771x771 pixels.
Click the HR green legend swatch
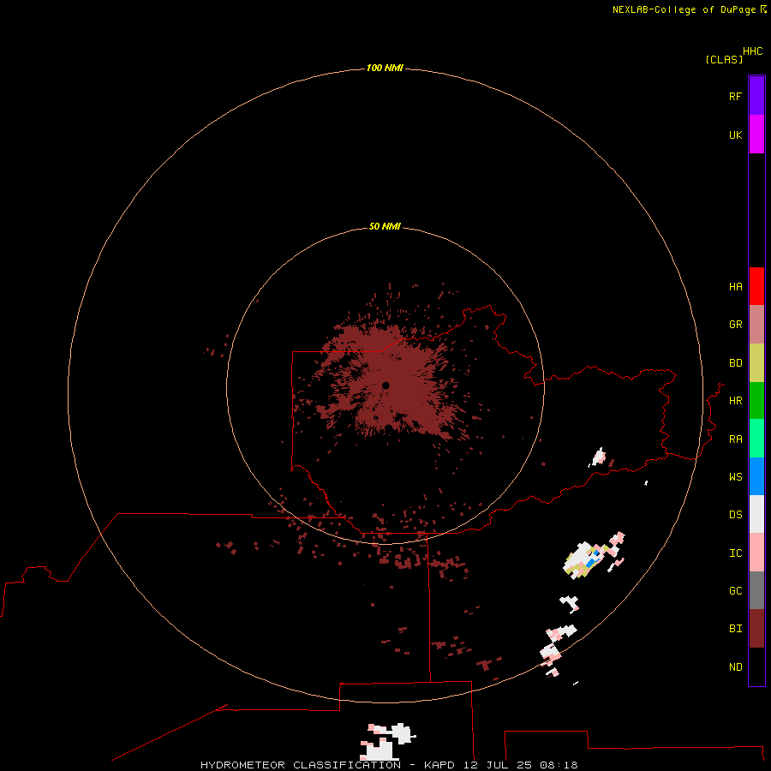[x=756, y=401]
